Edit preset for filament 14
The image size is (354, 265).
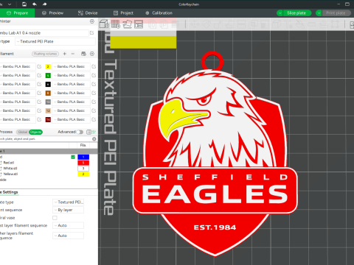click(94, 119)
